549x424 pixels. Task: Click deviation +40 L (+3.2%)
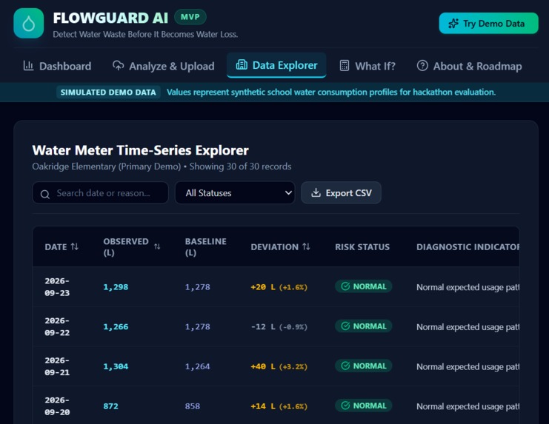pyautogui.click(x=279, y=366)
